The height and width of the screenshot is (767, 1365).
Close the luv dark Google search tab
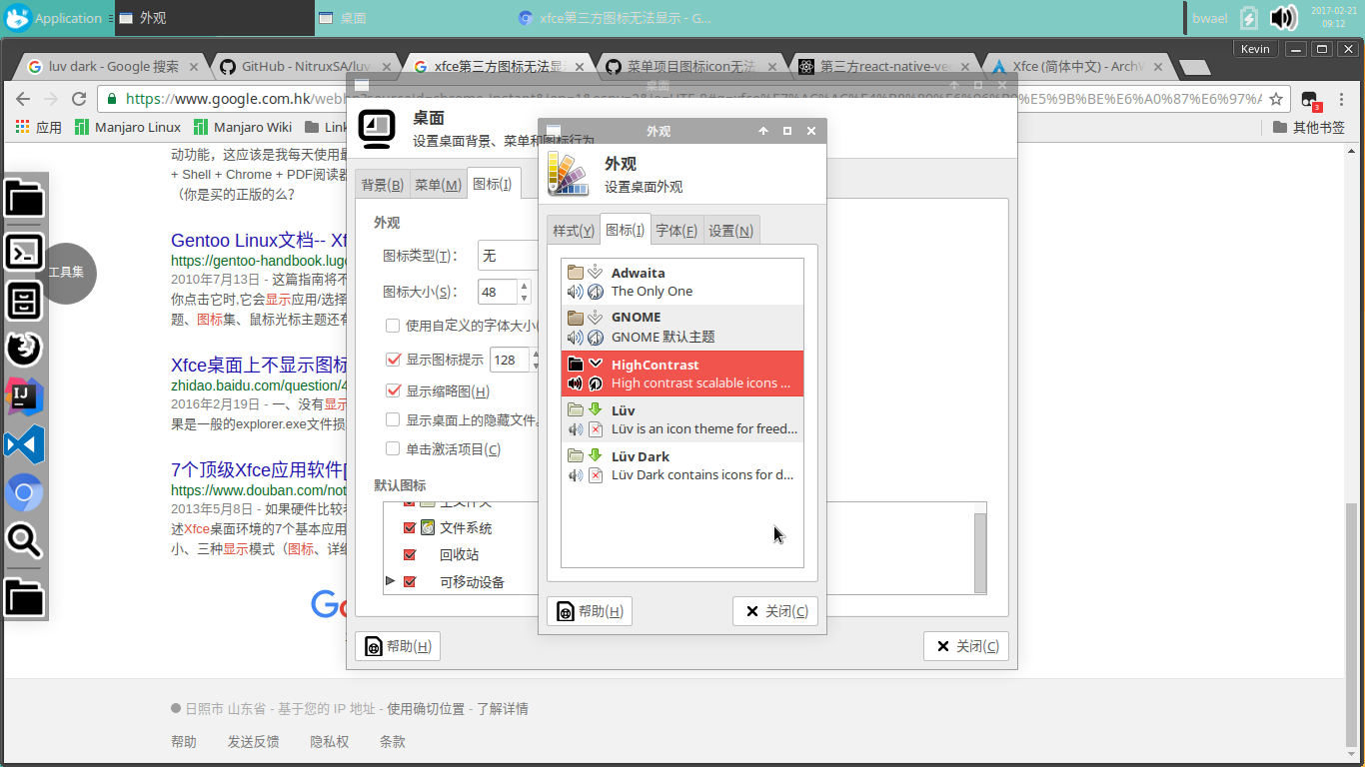[194, 67]
